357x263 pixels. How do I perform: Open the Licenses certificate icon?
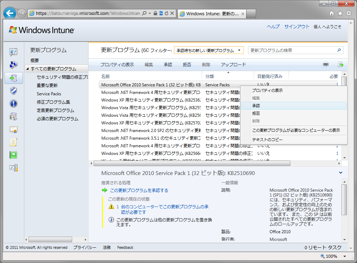[x=14, y=130]
